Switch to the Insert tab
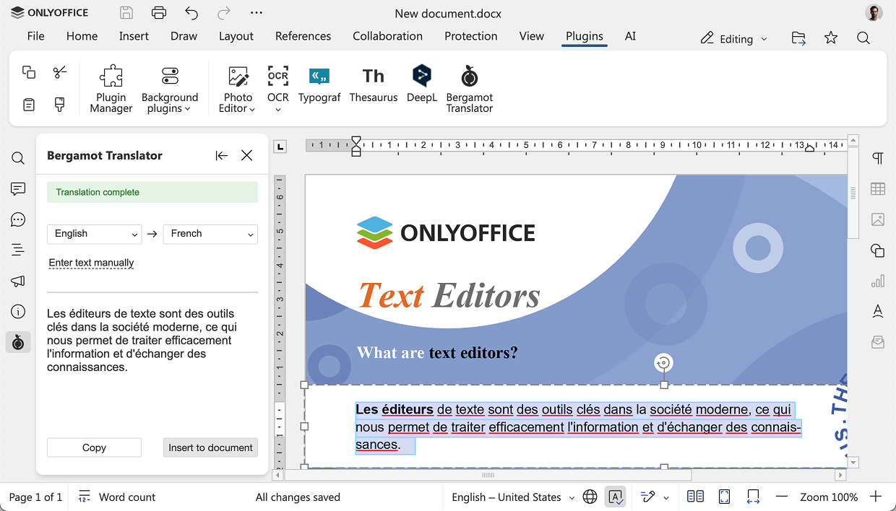The height and width of the screenshot is (511, 896). (x=134, y=36)
